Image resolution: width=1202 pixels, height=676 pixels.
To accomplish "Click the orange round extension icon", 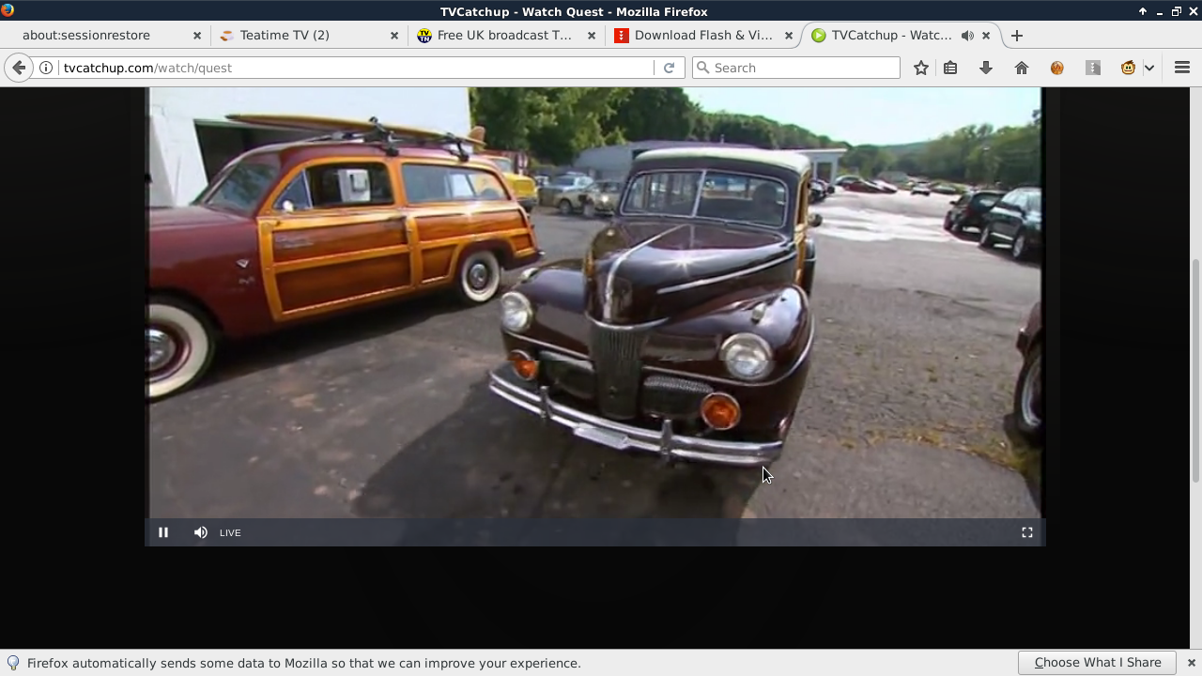I will (x=1057, y=68).
